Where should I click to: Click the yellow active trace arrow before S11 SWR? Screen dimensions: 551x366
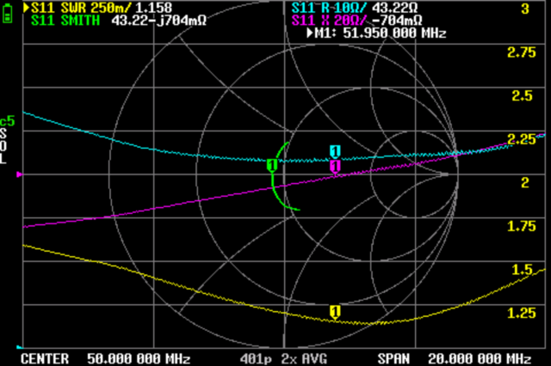[x=25, y=7]
